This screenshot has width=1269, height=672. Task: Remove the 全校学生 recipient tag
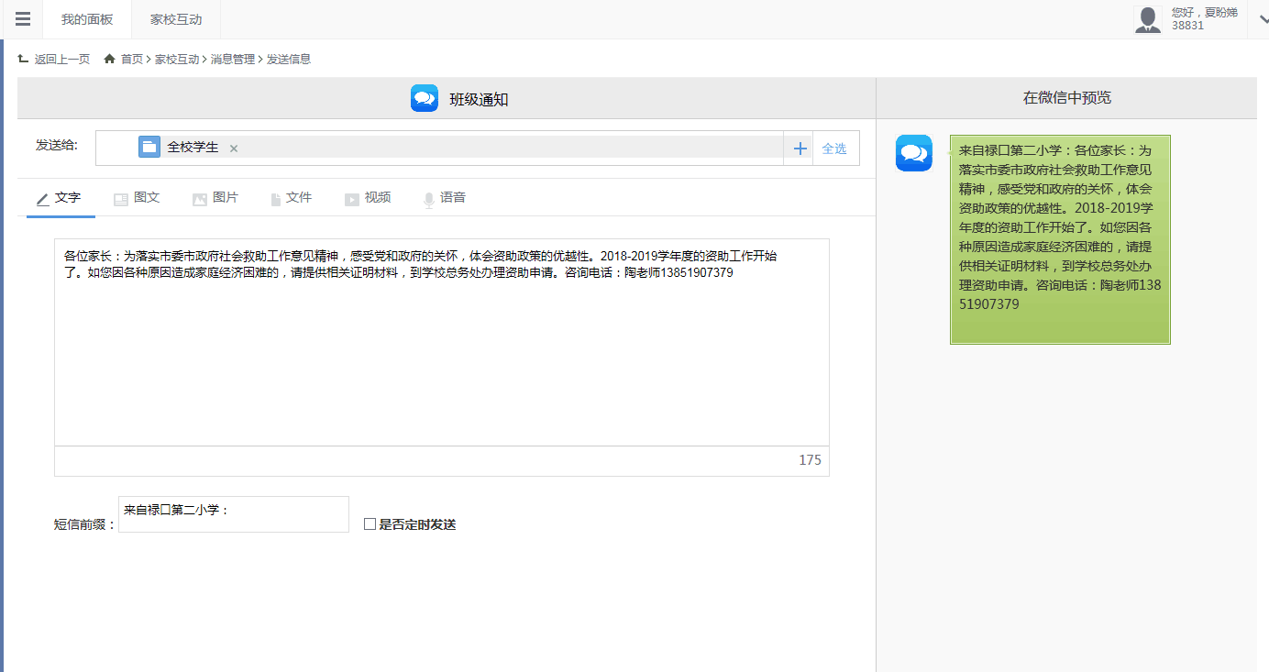(x=234, y=148)
